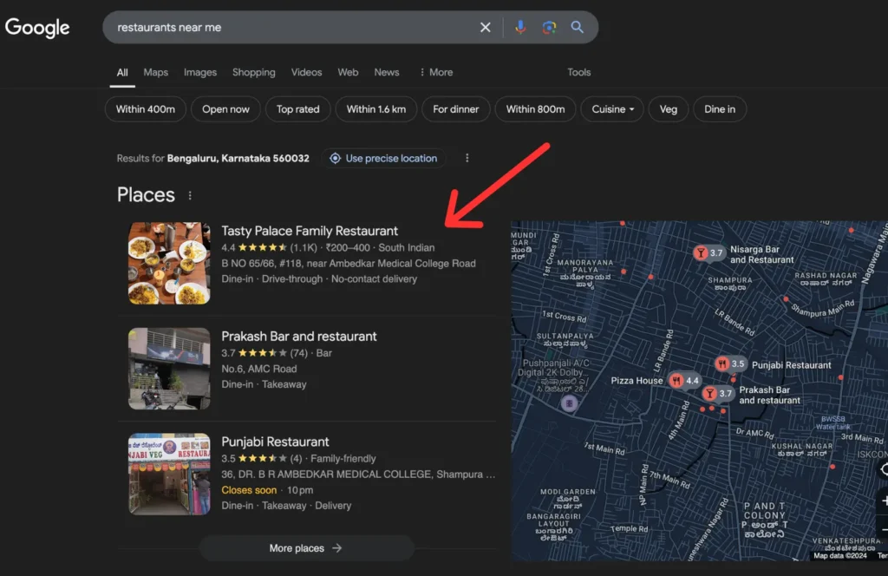Click Tasty Palace address near Ambedkar Medical College Road
This screenshot has height=576, width=888.
pos(349,264)
